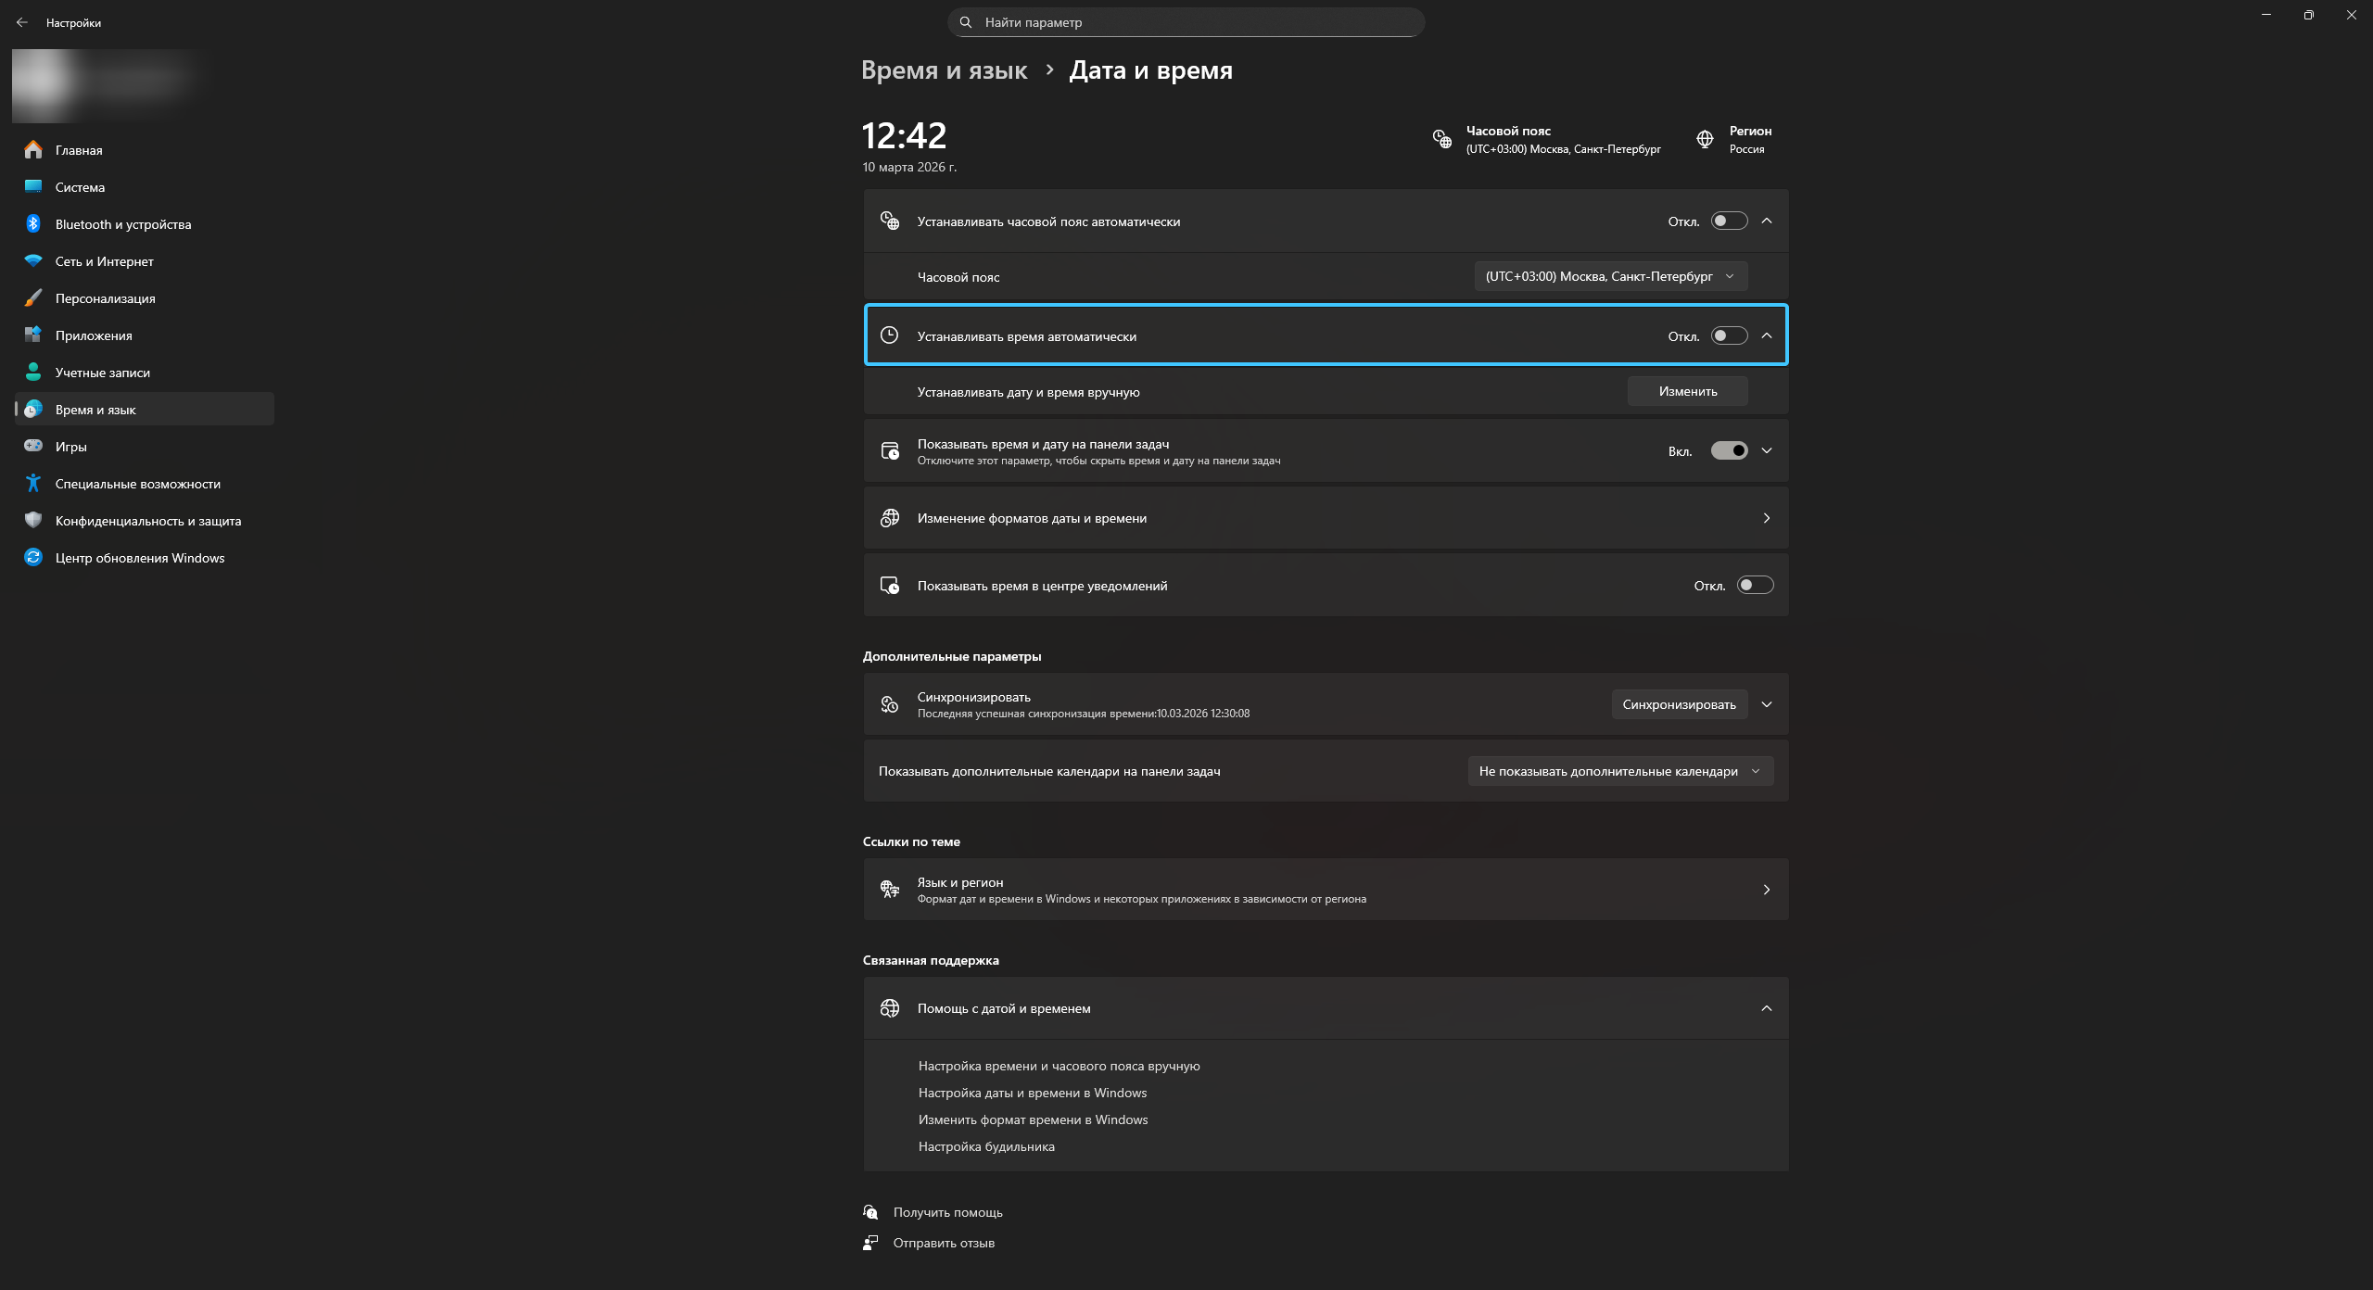Screen dimensions: 2373x1290
Task: Click the Accessibility figure icon
Action: pyautogui.click(x=33, y=483)
